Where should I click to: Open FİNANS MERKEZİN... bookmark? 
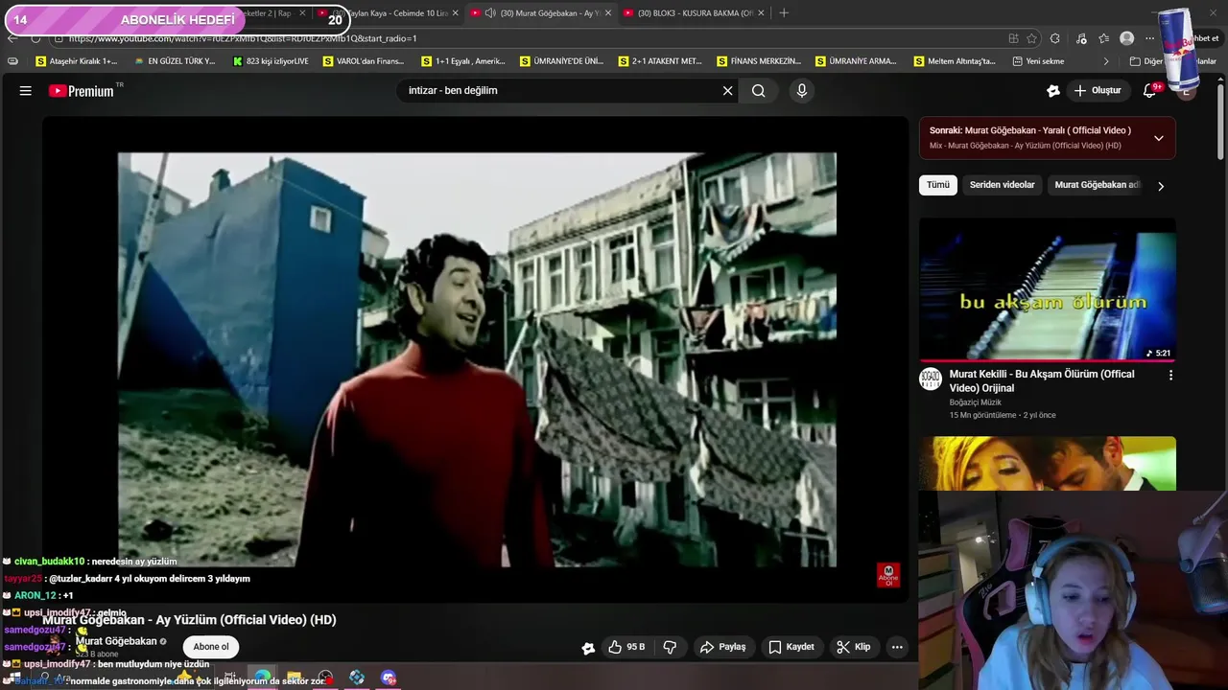pyautogui.click(x=758, y=61)
